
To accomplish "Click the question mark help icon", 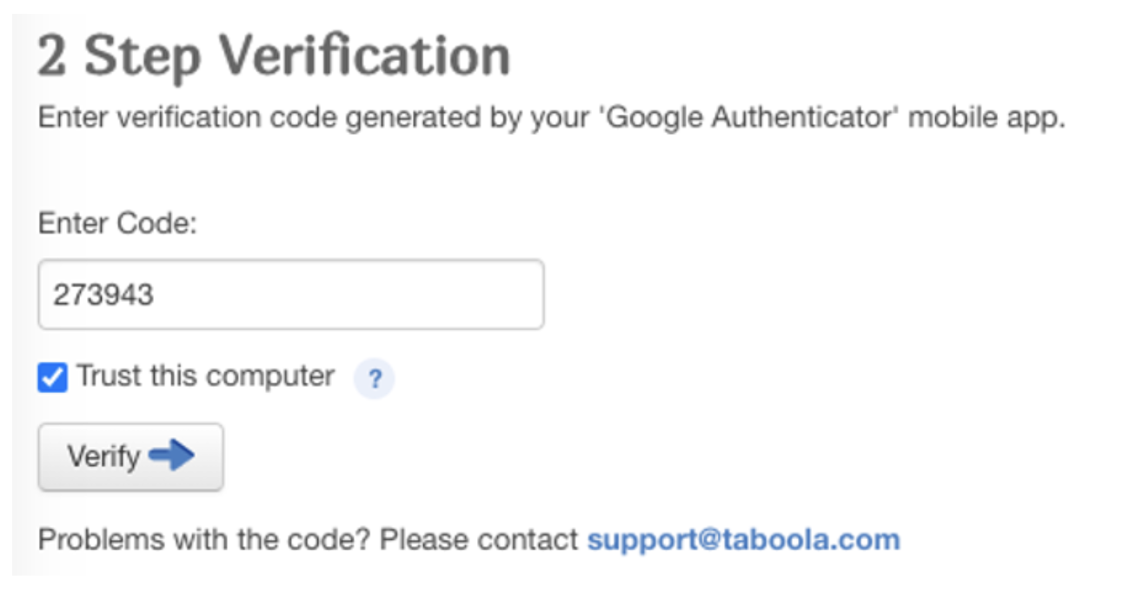I will [374, 379].
